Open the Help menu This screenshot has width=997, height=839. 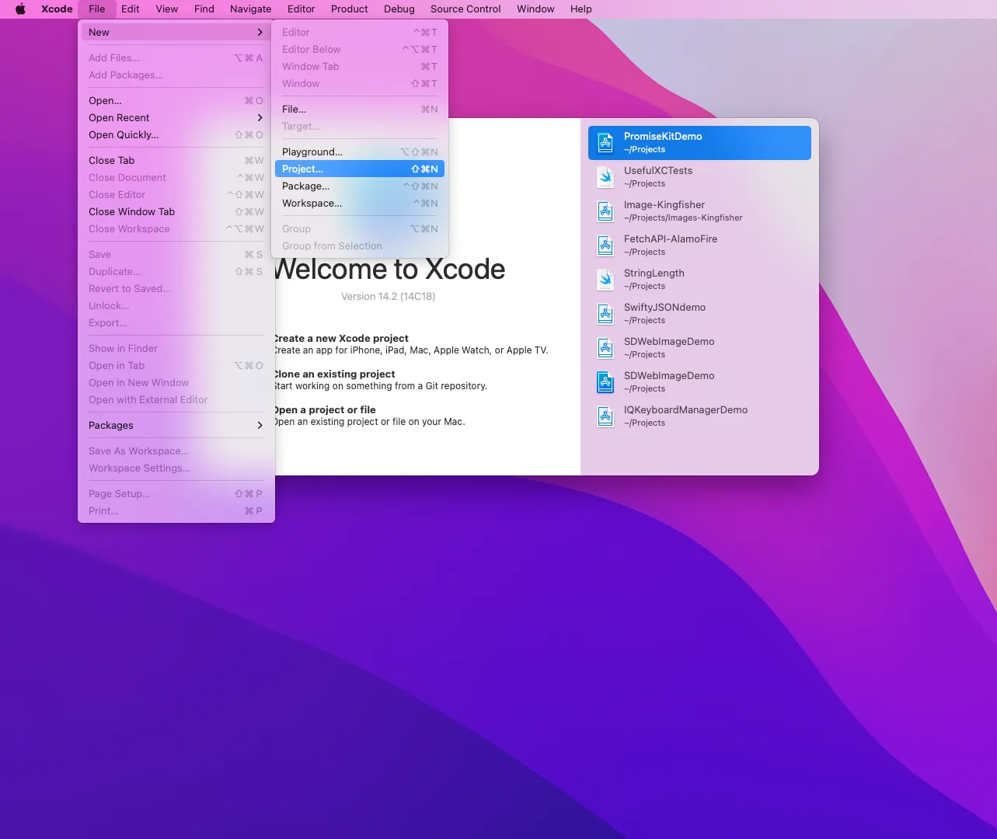pyautogui.click(x=581, y=9)
